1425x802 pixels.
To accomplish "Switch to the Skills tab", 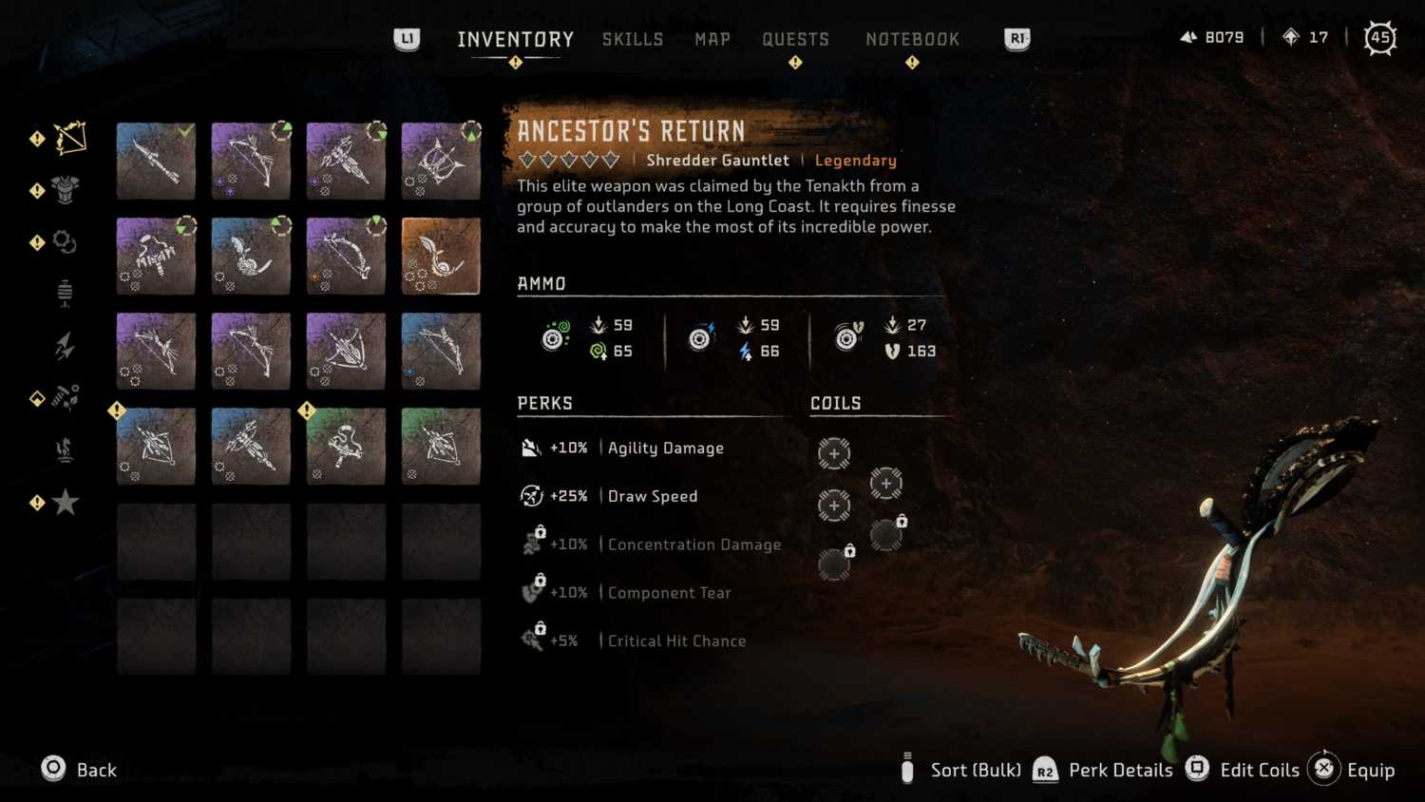I will 633,39.
